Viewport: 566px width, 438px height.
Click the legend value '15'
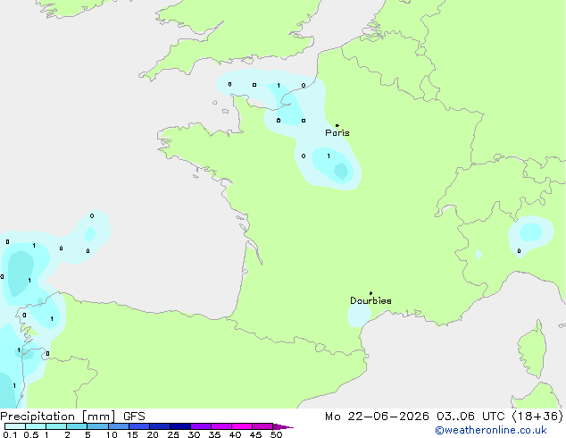(132, 434)
